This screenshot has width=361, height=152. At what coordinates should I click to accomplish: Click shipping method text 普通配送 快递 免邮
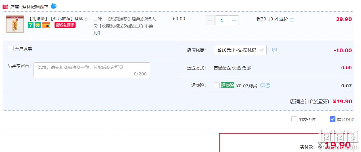[x=232, y=68]
